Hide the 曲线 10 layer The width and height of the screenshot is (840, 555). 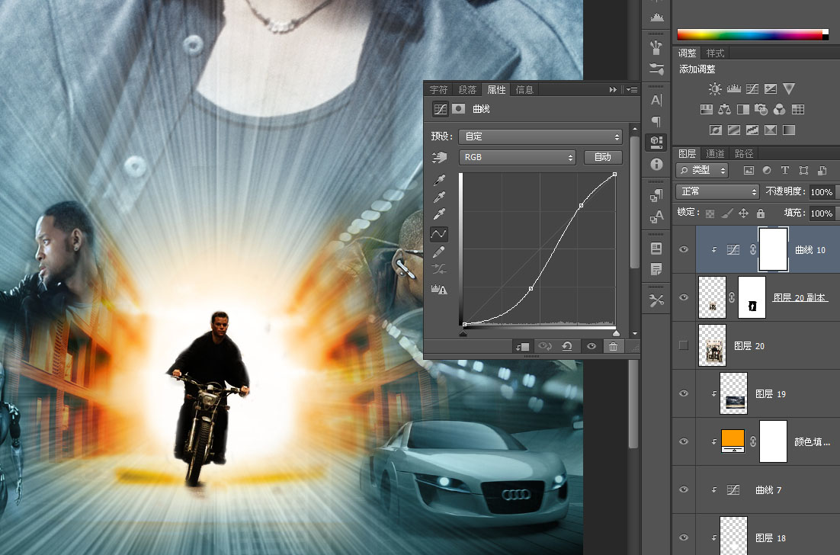684,249
